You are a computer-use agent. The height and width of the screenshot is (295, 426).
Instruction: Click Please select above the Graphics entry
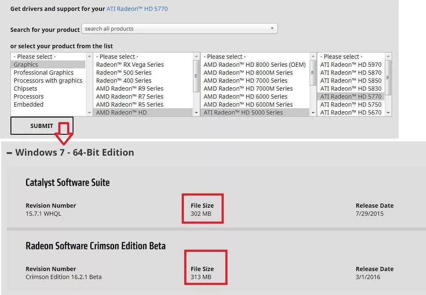click(x=48, y=57)
